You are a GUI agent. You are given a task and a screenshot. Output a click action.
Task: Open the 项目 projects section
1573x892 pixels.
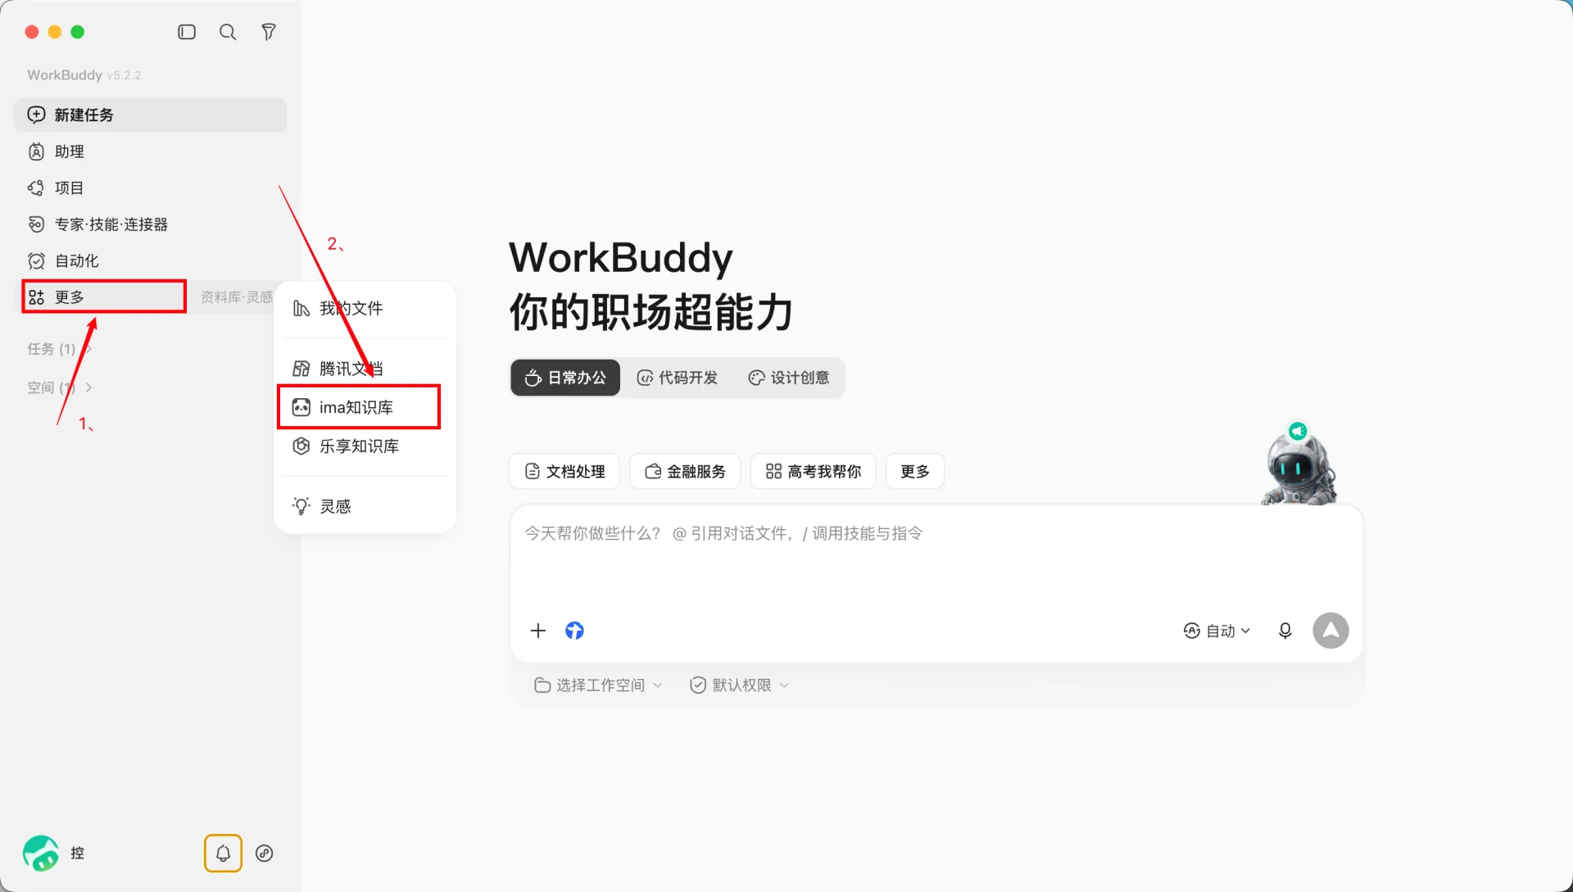coord(150,188)
